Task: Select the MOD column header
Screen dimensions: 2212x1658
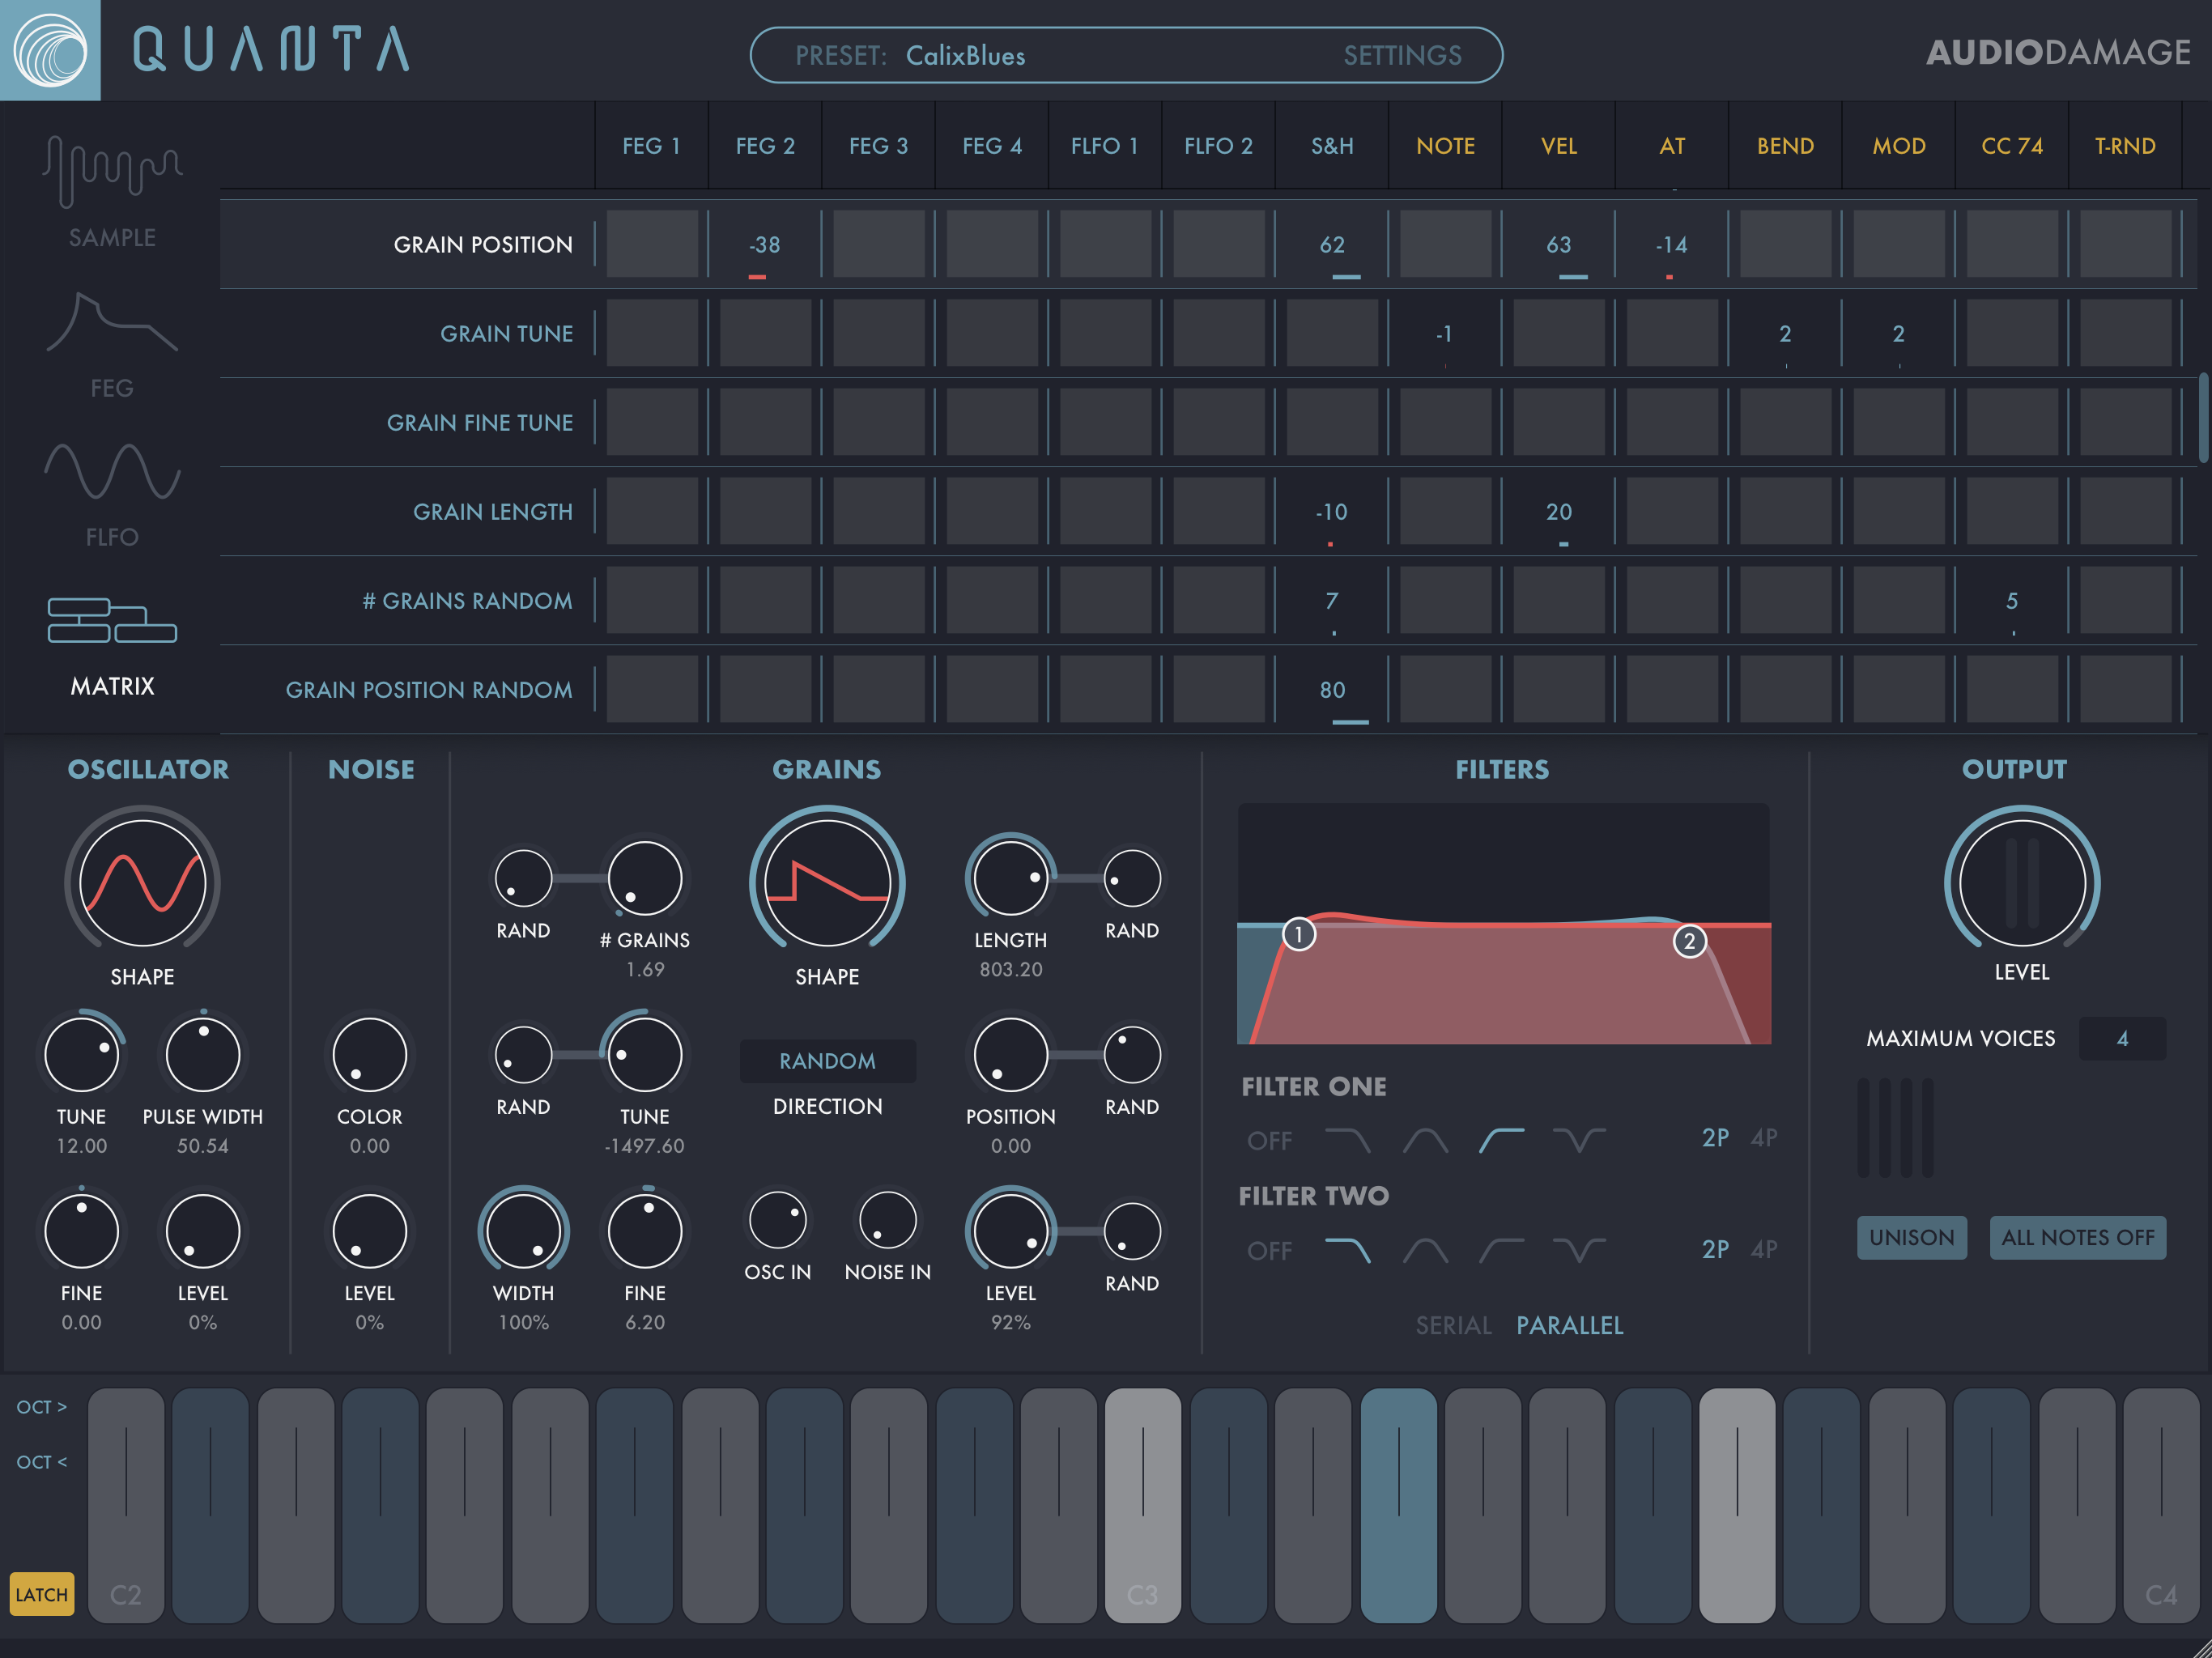Action: pyautogui.click(x=1898, y=146)
